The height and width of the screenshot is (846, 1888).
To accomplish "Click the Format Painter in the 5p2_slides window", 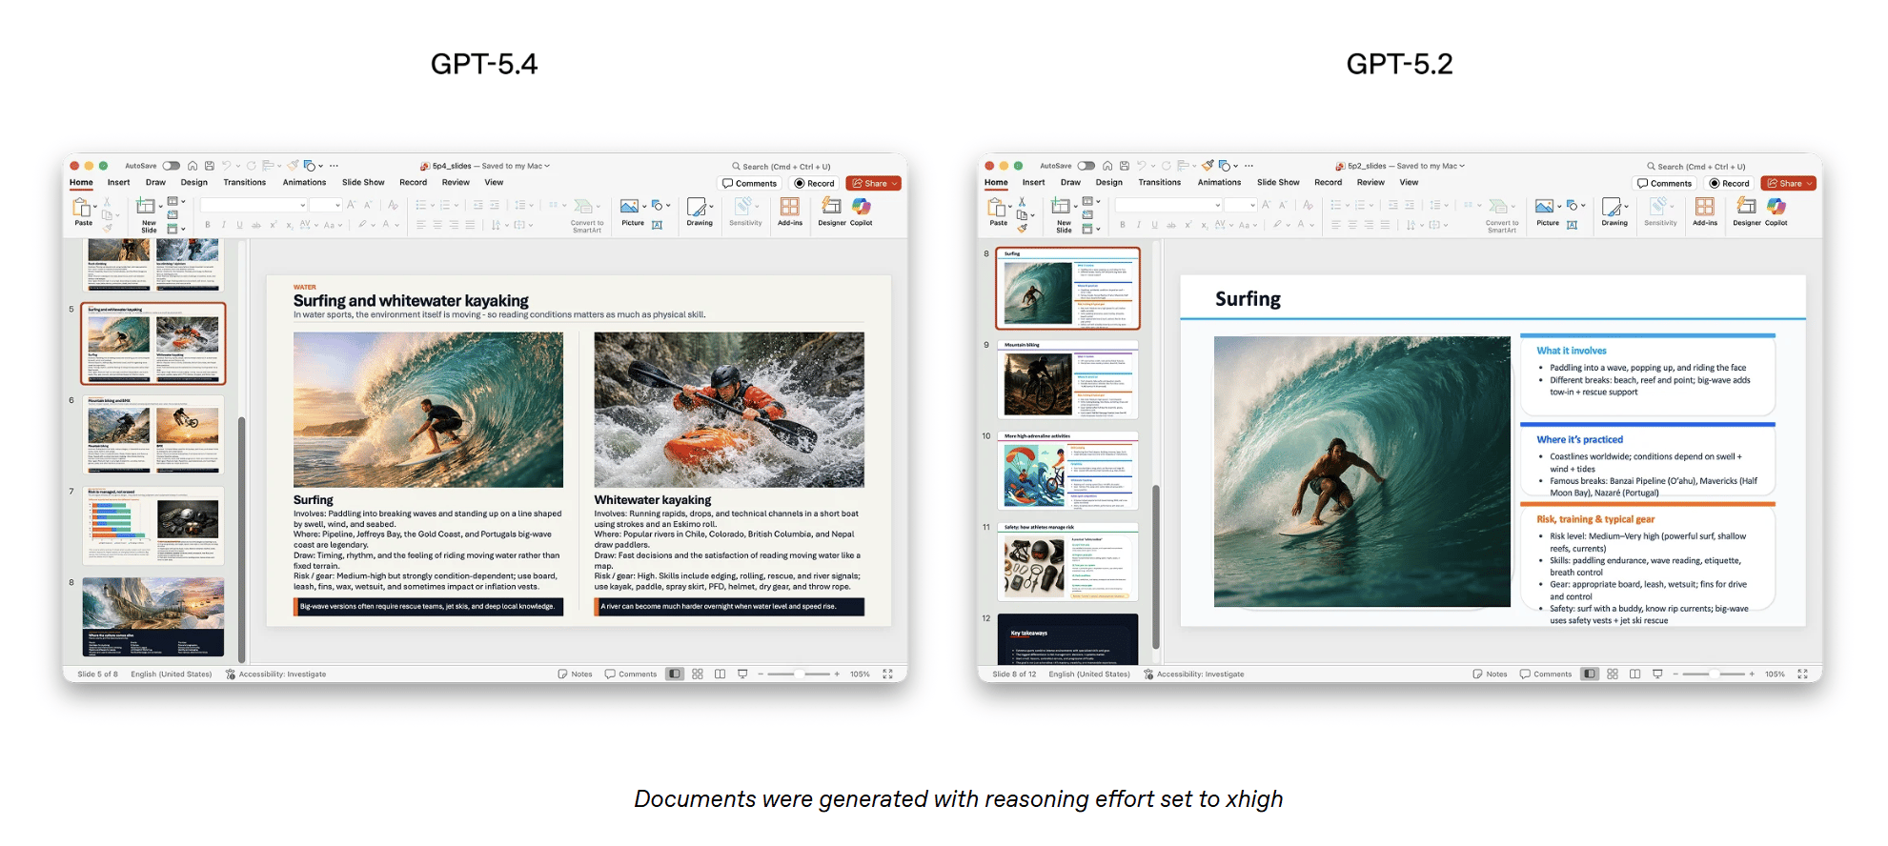I will point(1023,229).
